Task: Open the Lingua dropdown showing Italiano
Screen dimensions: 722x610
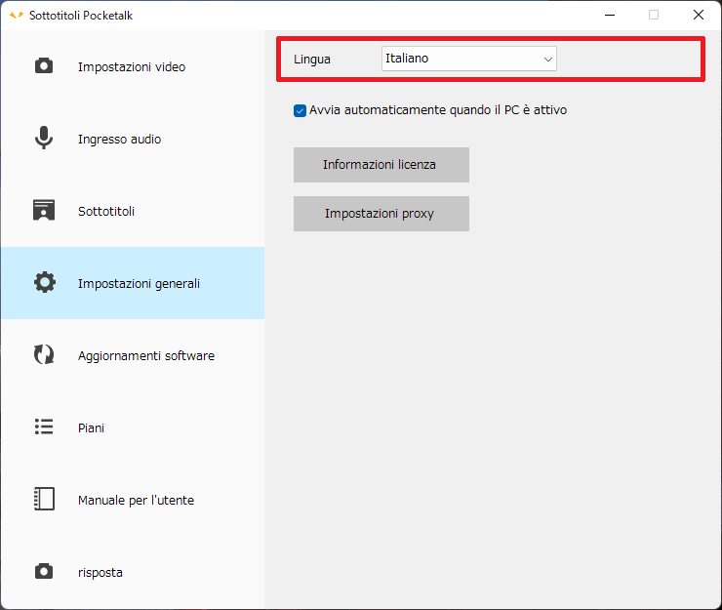Action: coord(468,59)
